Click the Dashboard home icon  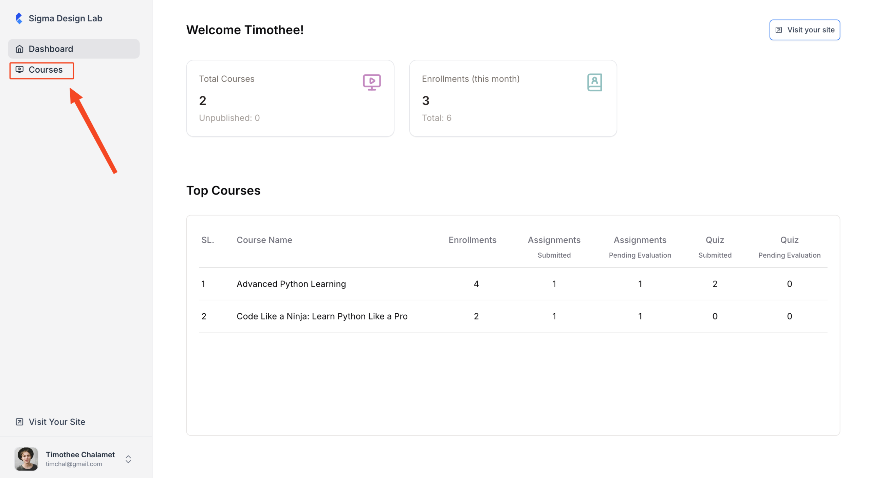[x=20, y=49]
